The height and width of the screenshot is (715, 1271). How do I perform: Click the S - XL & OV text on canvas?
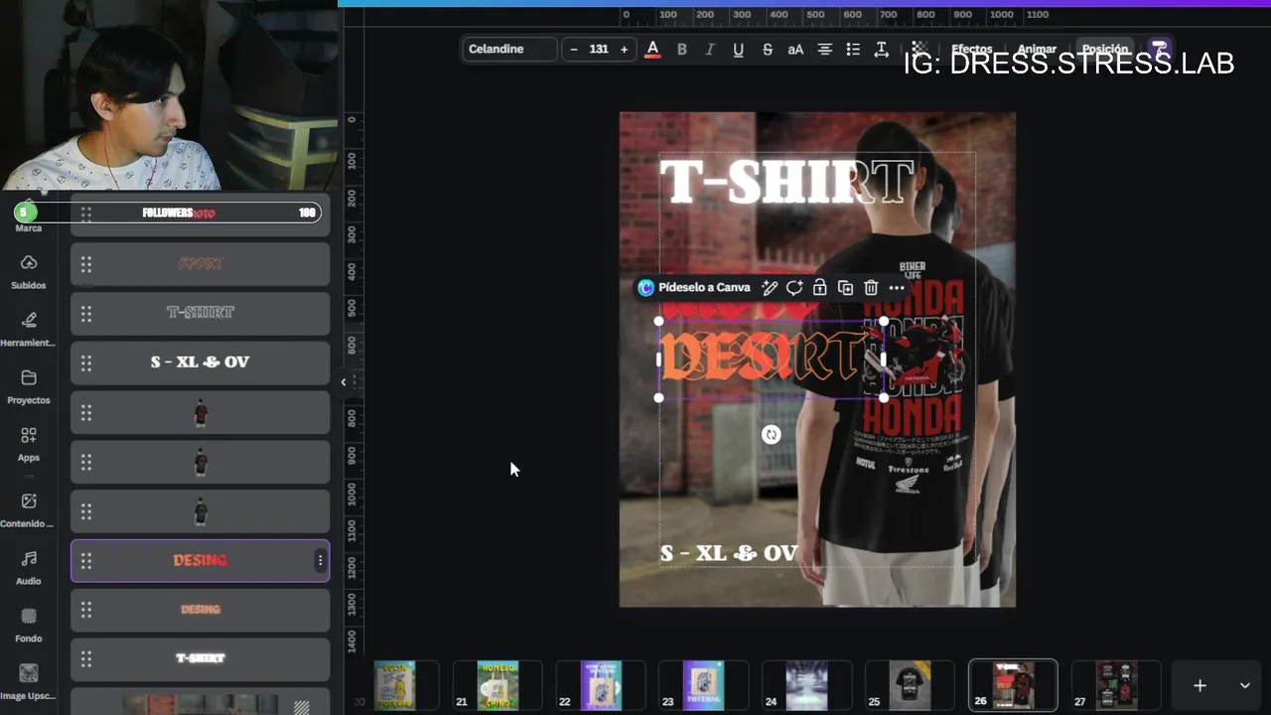click(729, 553)
